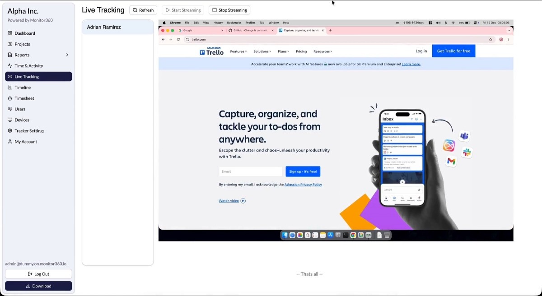Click the Get Trello for free button

(x=453, y=51)
